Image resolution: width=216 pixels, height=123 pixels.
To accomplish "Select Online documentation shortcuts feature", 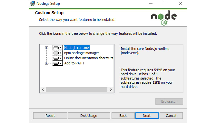I will [89, 58].
